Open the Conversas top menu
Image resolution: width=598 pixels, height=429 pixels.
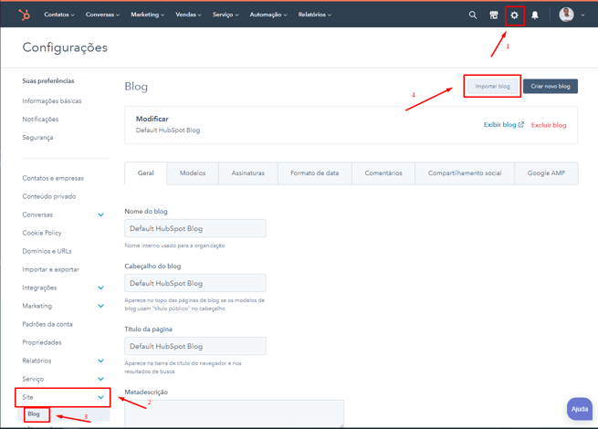102,15
